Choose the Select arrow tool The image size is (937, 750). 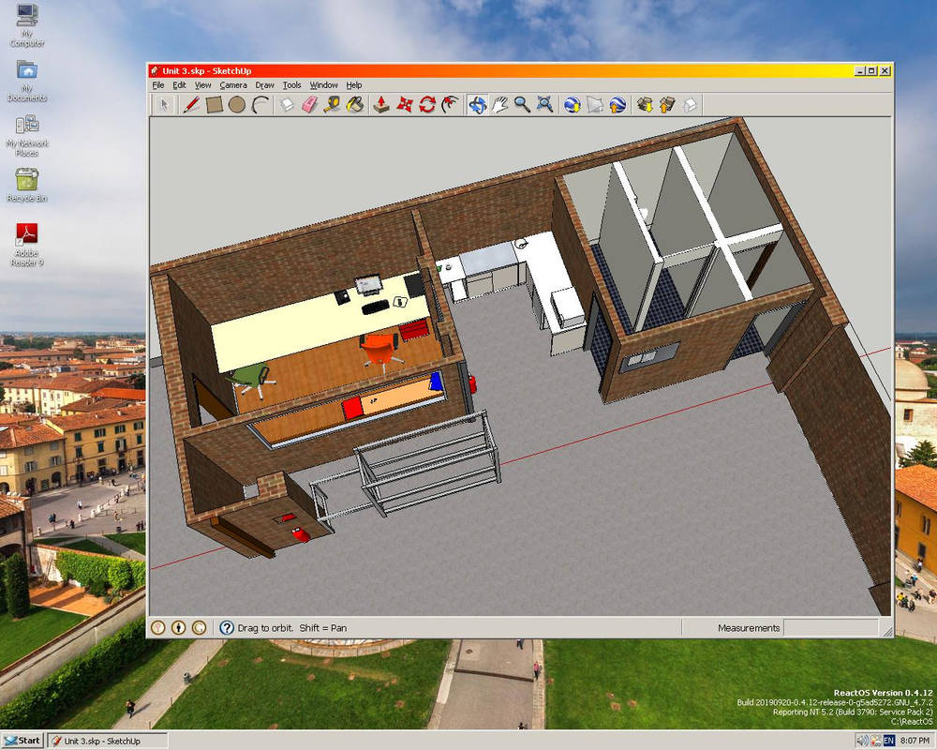tap(165, 105)
